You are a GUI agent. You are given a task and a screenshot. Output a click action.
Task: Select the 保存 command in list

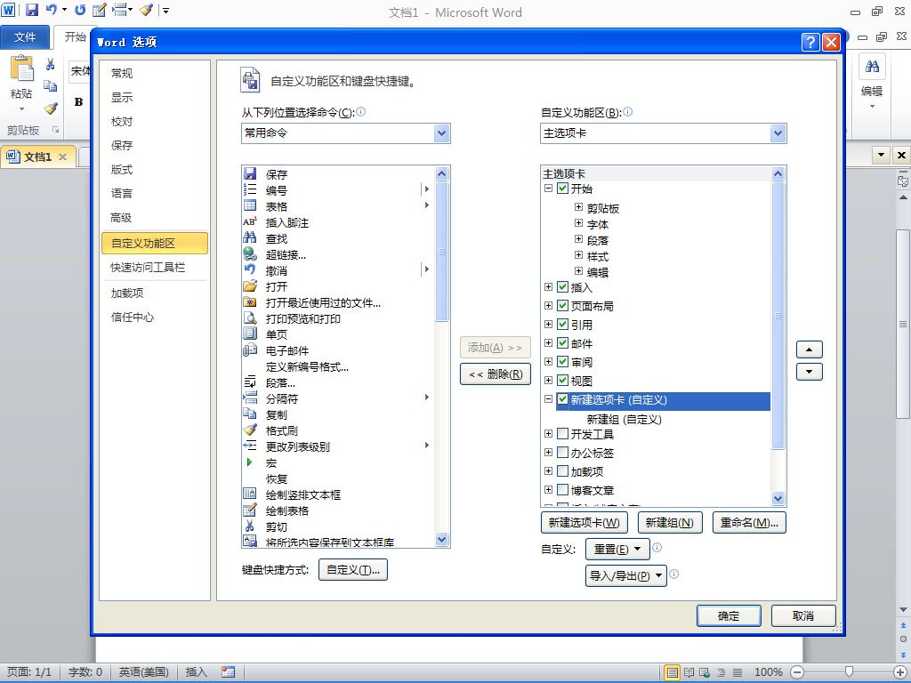click(x=337, y=174)
